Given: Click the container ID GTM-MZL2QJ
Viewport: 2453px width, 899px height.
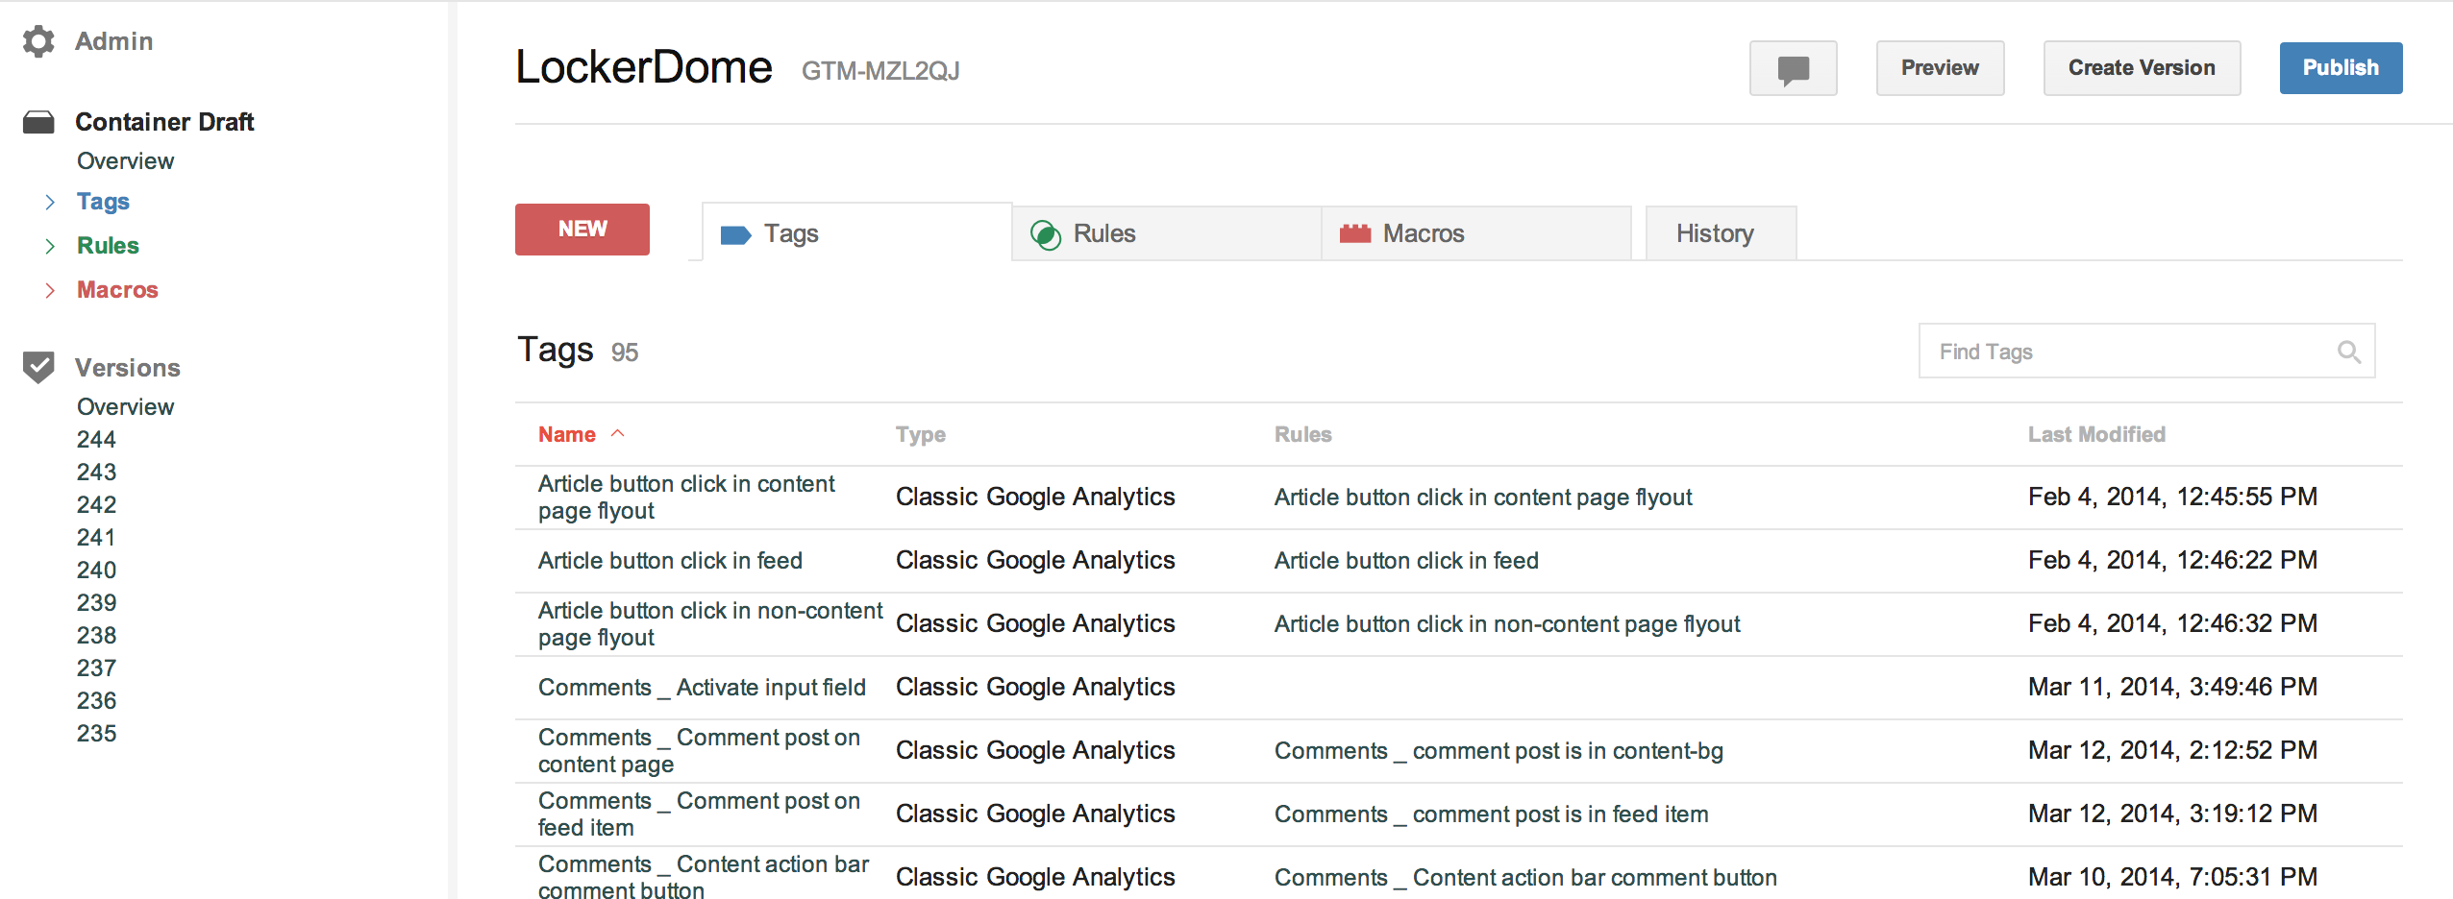Looking at the screenshot, I should (x=880, y=71).
